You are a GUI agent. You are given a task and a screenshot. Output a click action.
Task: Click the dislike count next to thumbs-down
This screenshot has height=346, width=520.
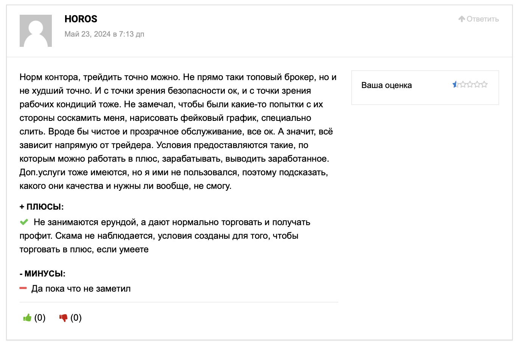click(76, 318)
